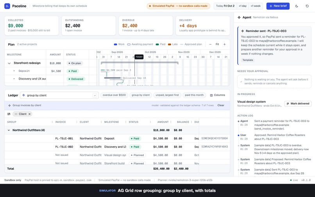315x197 pixels.
Task: Click invoice PL-T9JC-001 cell
Action: pyautogui.click(x=64, y=138)
